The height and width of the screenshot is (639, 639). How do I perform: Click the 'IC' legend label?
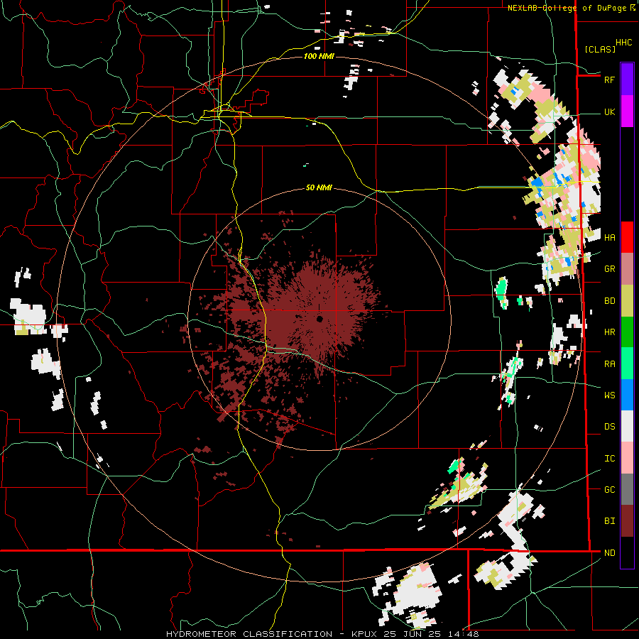pos(609,459)
